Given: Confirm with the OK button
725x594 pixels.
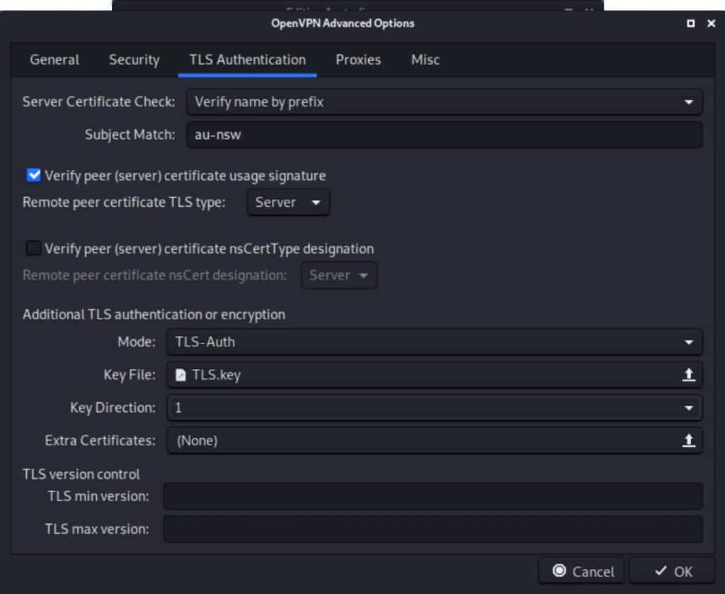Looking at the screenshot, I should [x=673, y=571].
